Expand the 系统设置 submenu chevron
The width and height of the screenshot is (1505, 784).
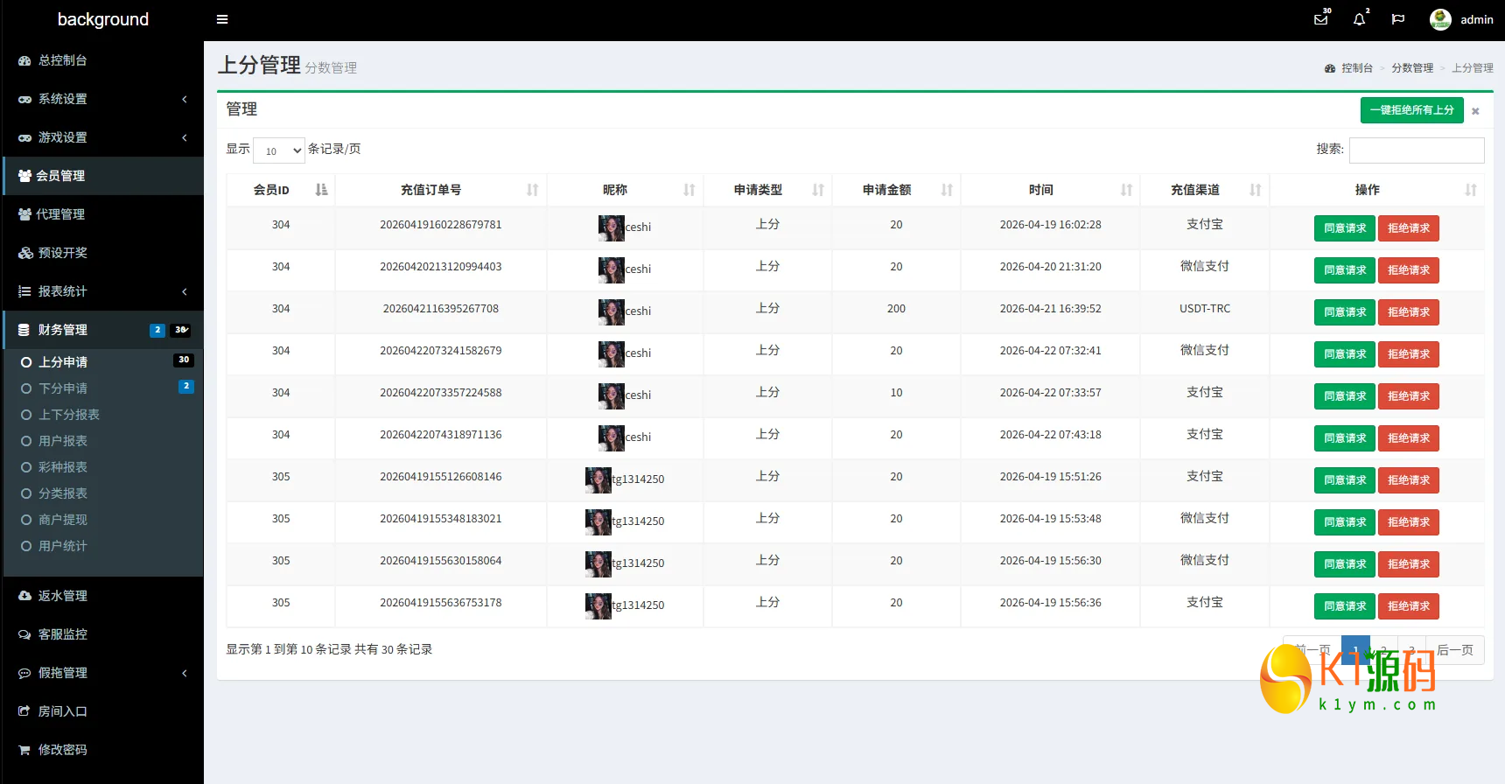(x=185, y=99)
